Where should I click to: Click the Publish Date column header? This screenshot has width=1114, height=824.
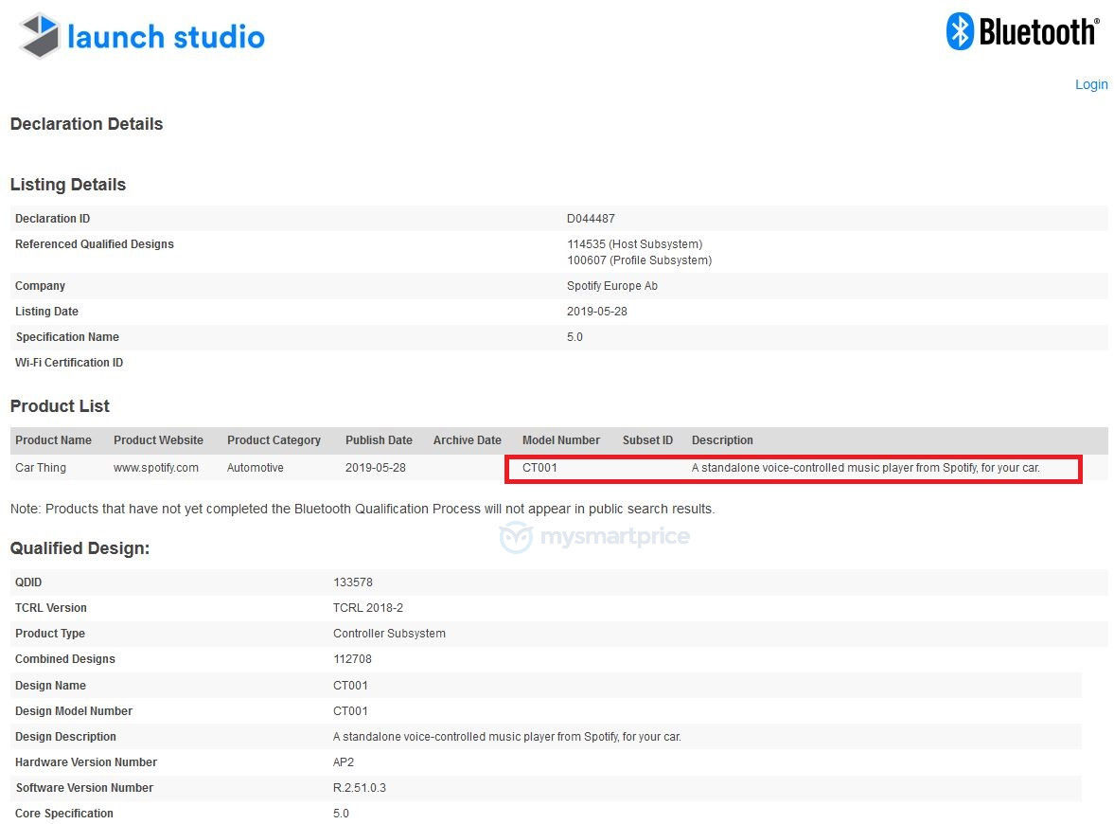click(379, 440)
